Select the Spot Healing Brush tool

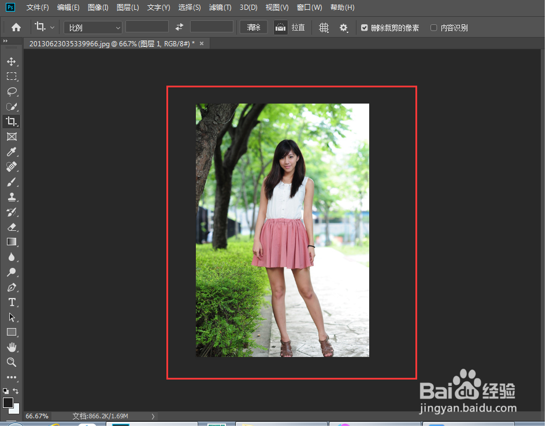[x=12, y=167]
